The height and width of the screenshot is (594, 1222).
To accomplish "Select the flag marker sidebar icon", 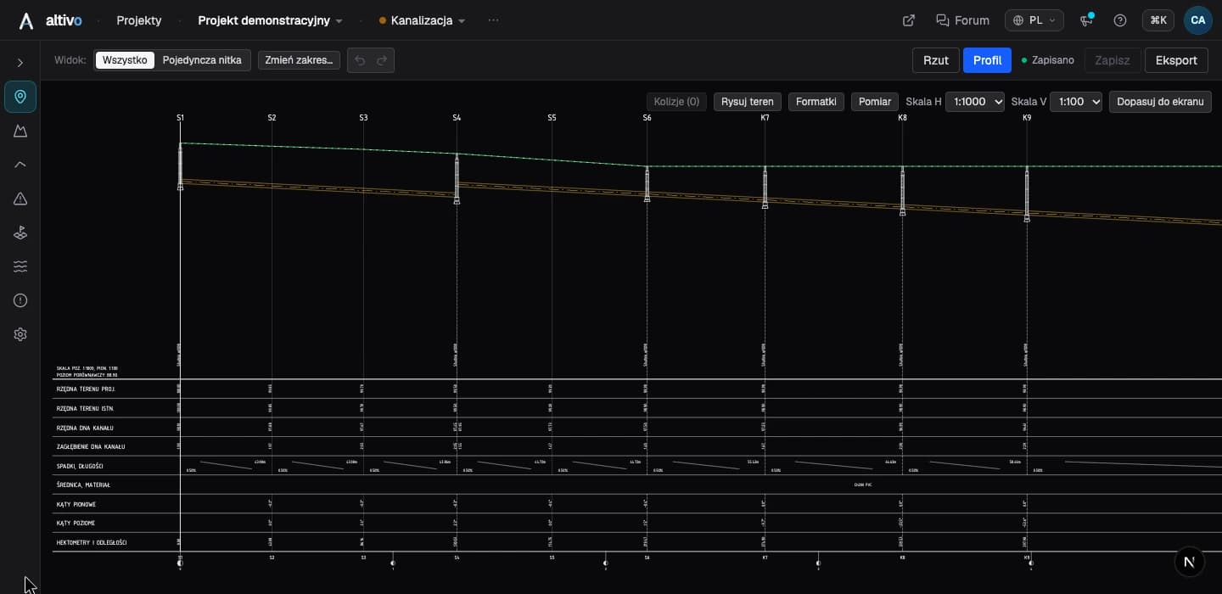I will coord(20,233).
